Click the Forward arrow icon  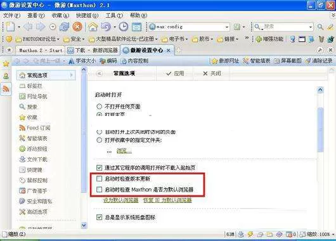coord(41,27)
